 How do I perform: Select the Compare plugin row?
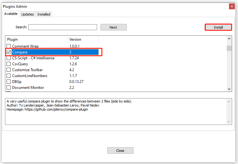(x=55, y=52)
